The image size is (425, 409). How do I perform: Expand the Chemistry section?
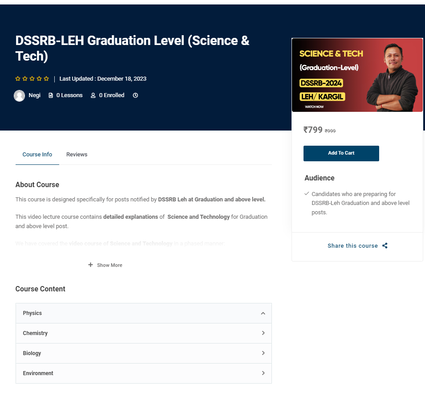[144, 333]
